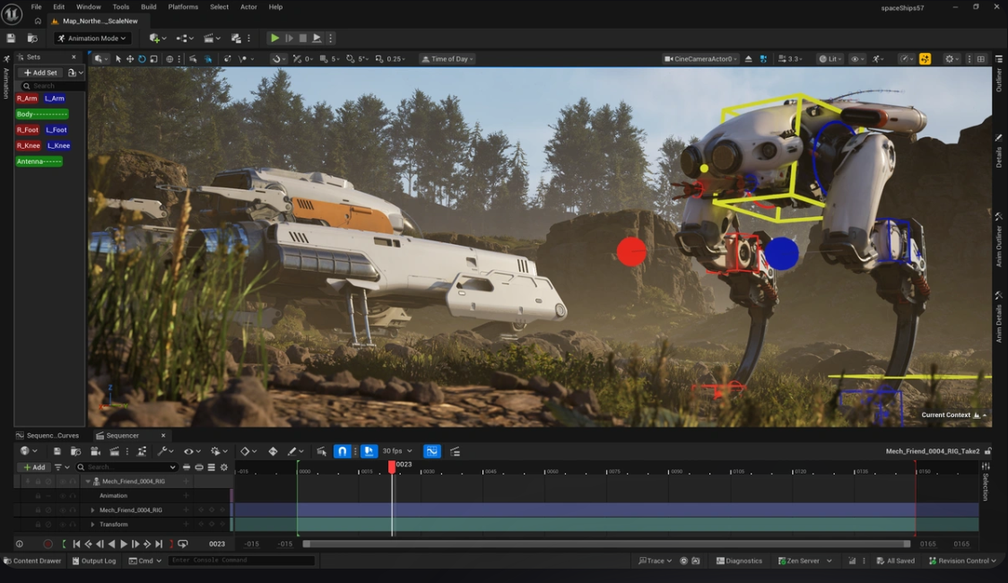Open the Browse content icon beside Save
Screen dimensions: 1008x583
tap(32, 39)
